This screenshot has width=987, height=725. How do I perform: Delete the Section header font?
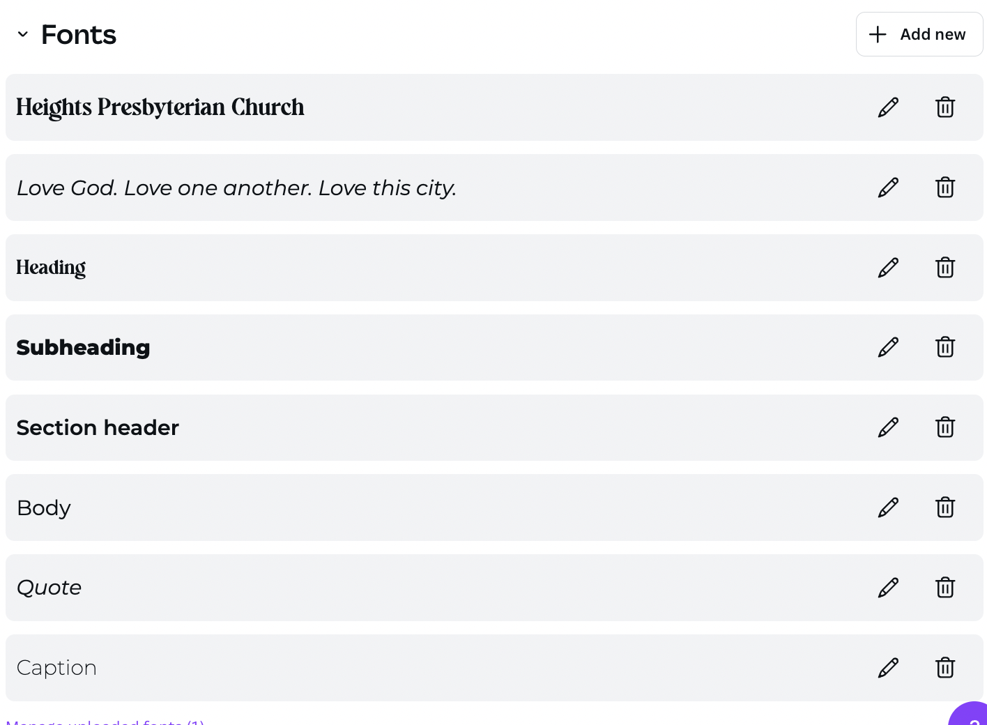click(x=945, y=427)
